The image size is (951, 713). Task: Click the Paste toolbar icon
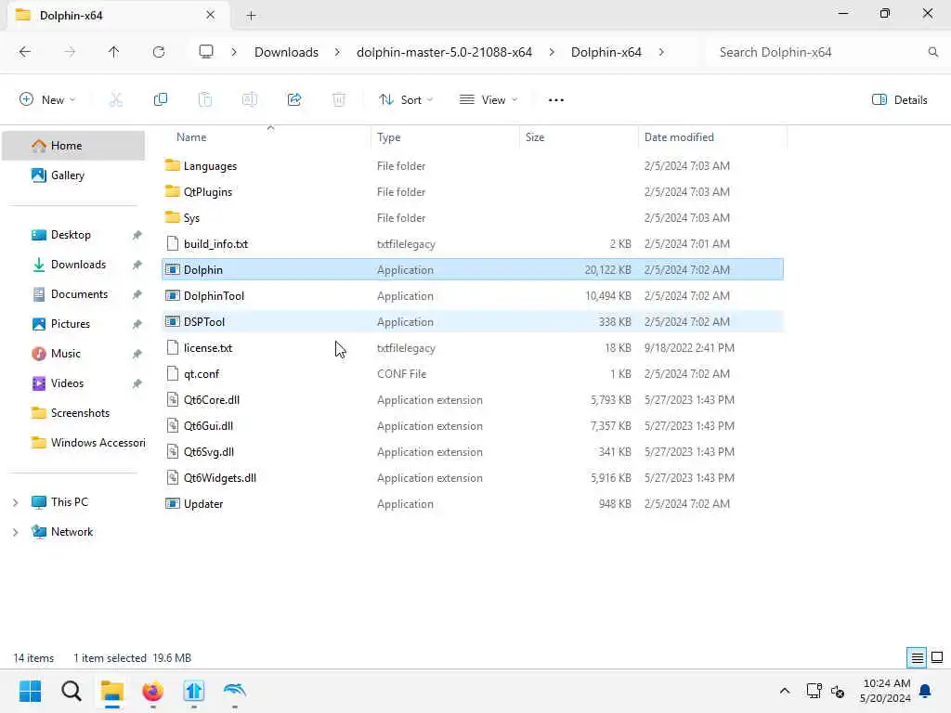pos(205,100)
